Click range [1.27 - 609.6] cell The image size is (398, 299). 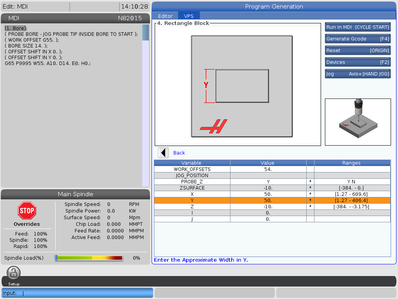pyautogui.click(x=351, y=194)
